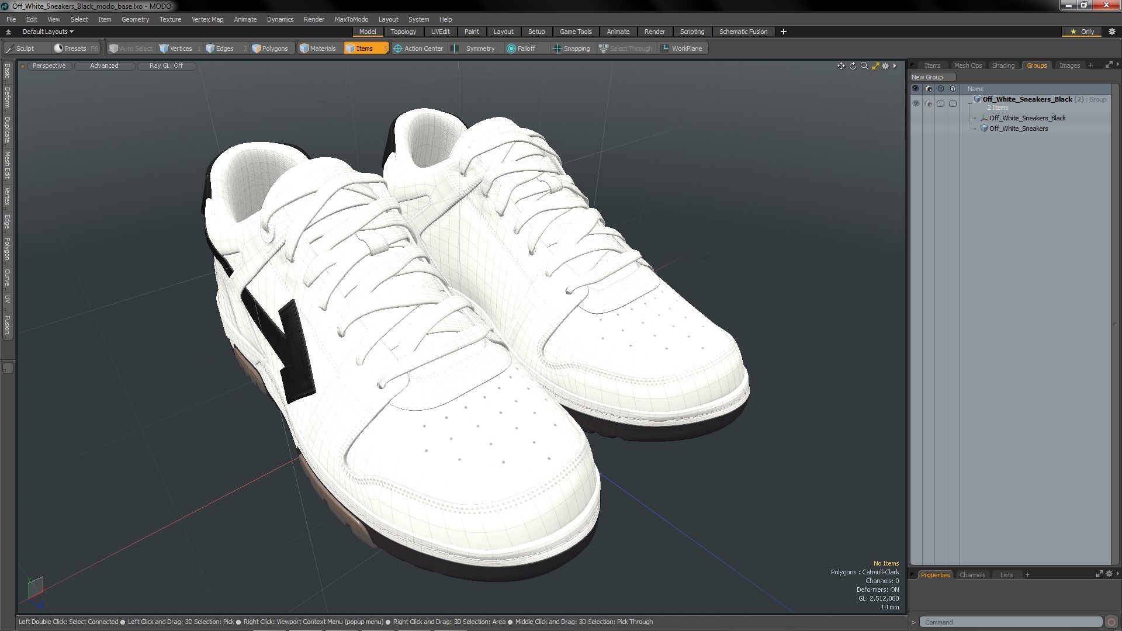Screen dimensions: 1122x631
Task: Activate the Sculpt tool button
Action: [x=25, y=48]
